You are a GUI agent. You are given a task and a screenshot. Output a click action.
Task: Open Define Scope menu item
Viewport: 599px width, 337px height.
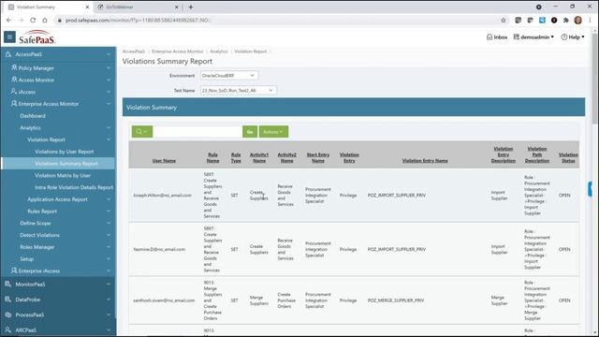(x=36, y=223)
